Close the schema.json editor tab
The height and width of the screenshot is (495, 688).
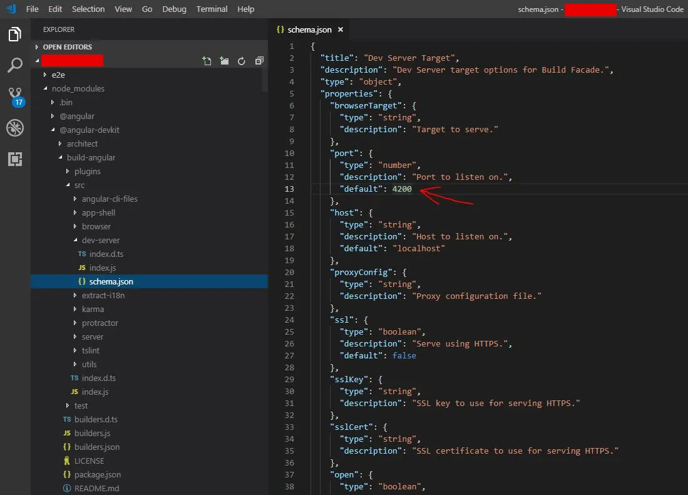(x=341, y=29)
